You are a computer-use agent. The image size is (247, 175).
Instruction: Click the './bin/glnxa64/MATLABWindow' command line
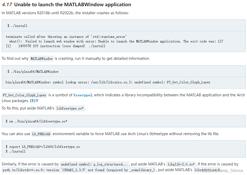click(33, 71)
